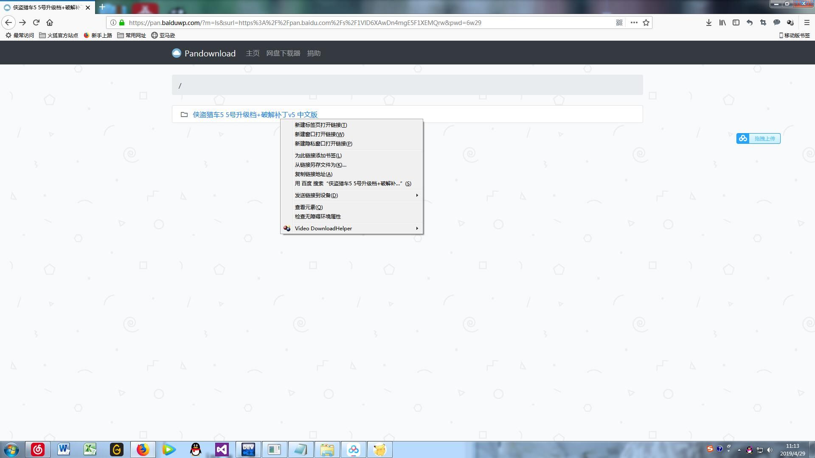Open 火狐官方站点 bookmark folder
815x458 pixels.
pos(59,35)
